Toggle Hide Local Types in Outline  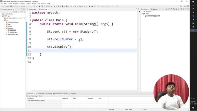[181, 9]
